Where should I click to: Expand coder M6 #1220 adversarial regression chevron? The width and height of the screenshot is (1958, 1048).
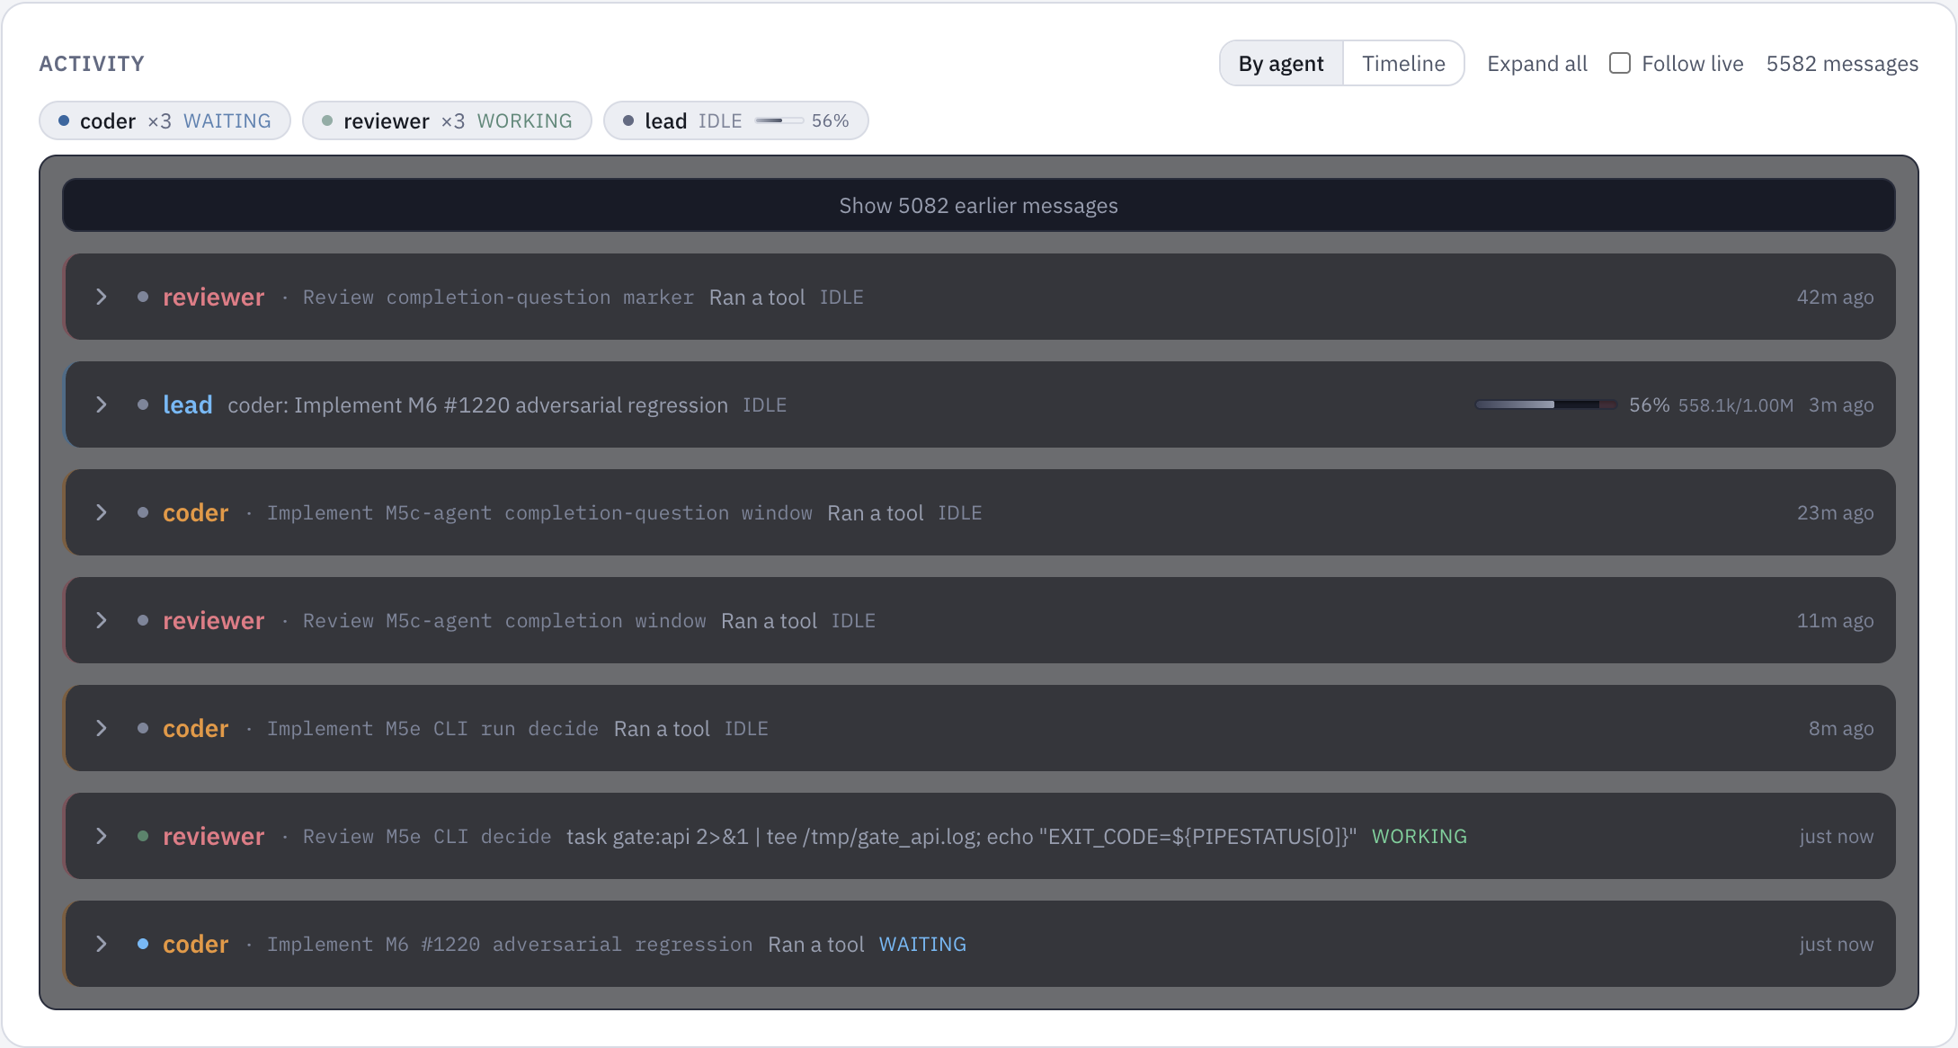click(x=102, y=944)
